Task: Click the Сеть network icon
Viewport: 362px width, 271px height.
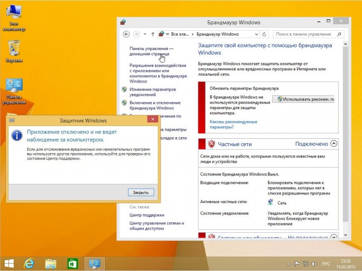Action: [x=270, y=202]
